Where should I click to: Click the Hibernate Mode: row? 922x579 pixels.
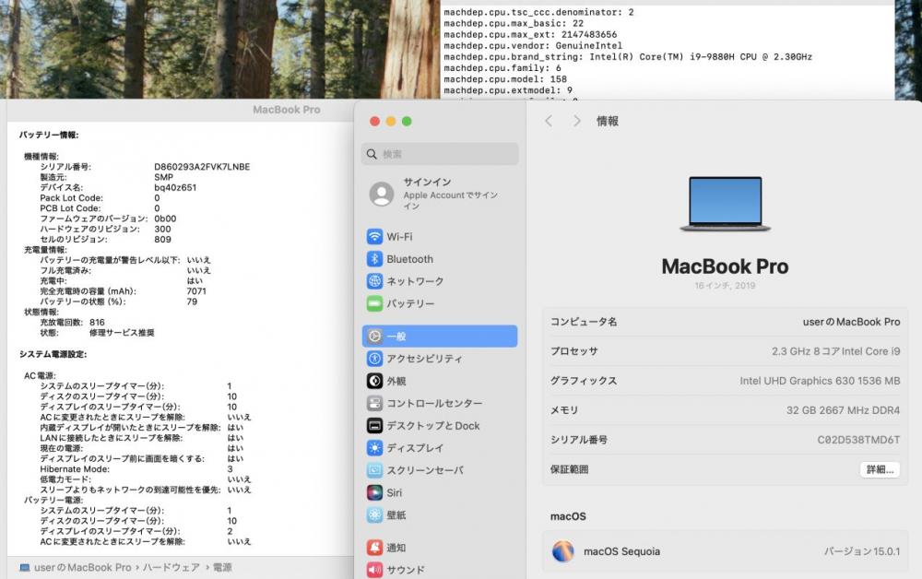[x=136, y=469]
